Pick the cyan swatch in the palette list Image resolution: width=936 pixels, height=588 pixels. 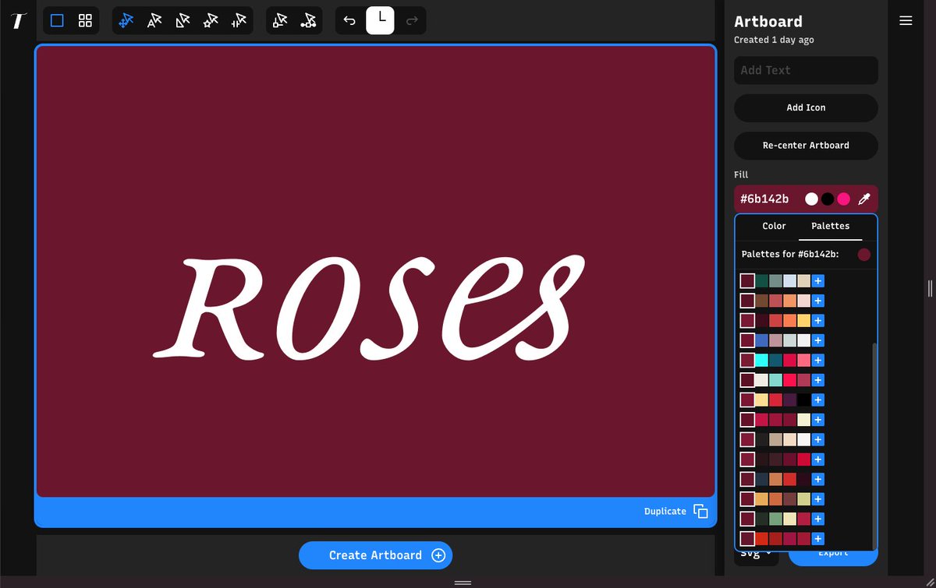762,361
